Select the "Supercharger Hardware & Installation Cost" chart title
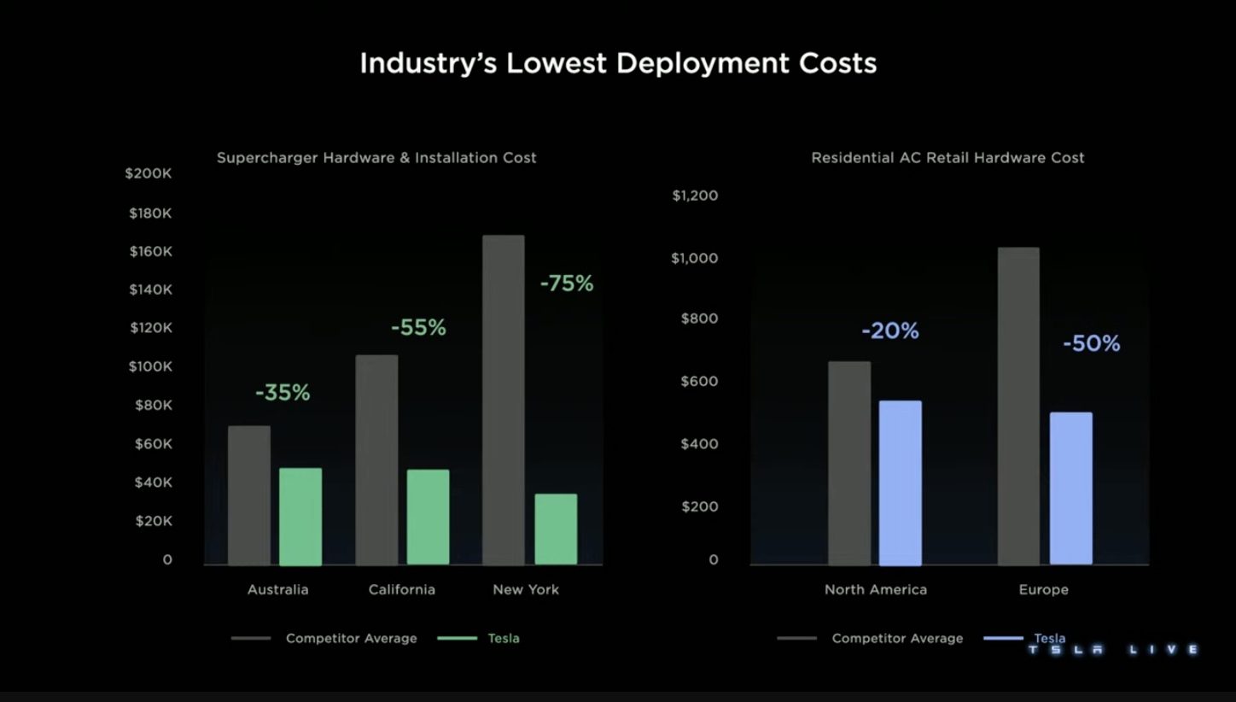 [376, 158]
